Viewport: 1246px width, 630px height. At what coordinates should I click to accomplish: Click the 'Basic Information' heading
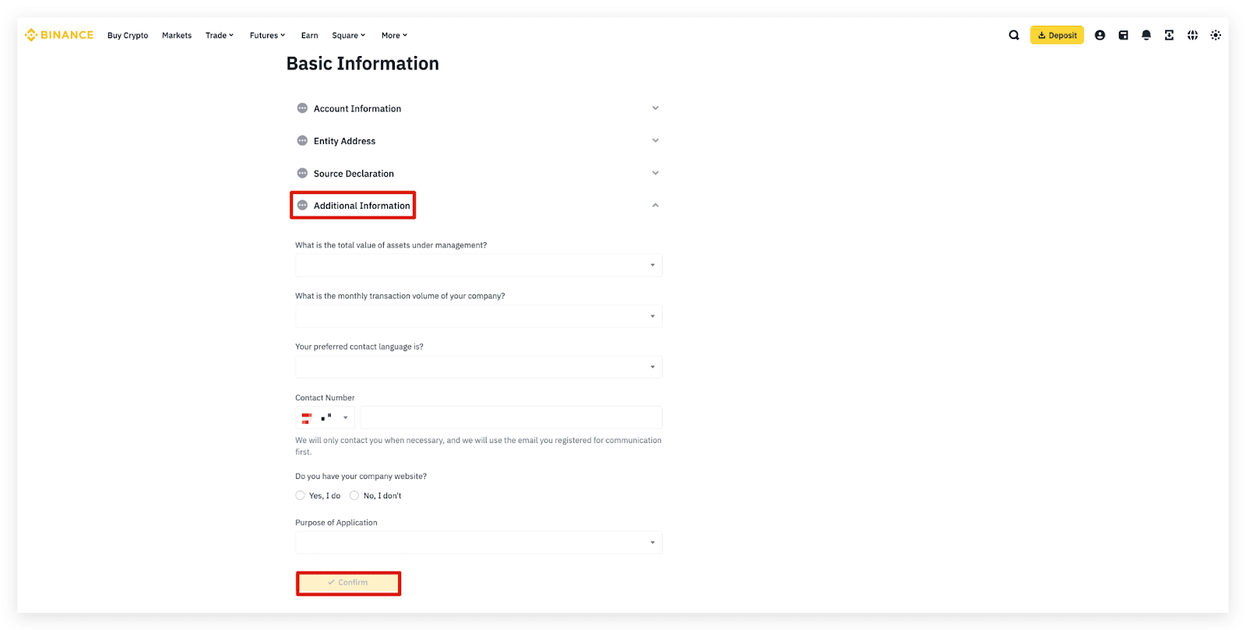(x=362, y=64)
